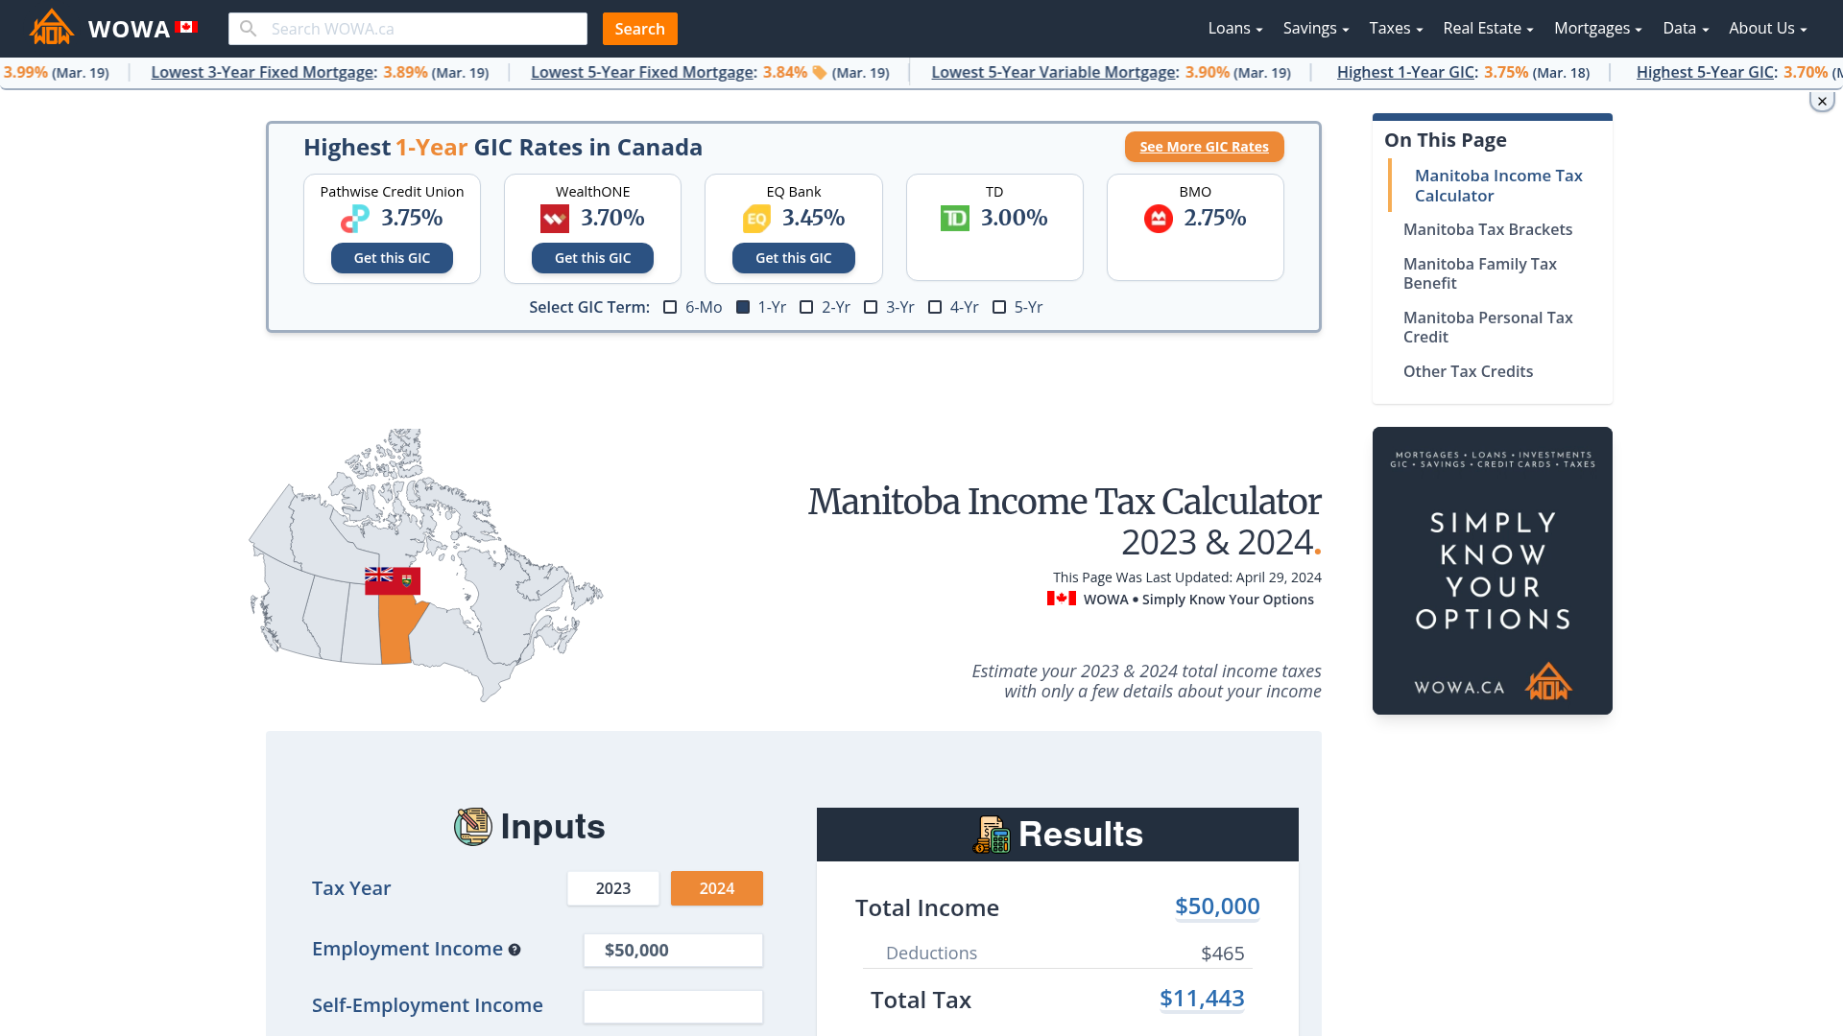
Task: Click the search magnifying glass icon
Action: tap(248, 28)
